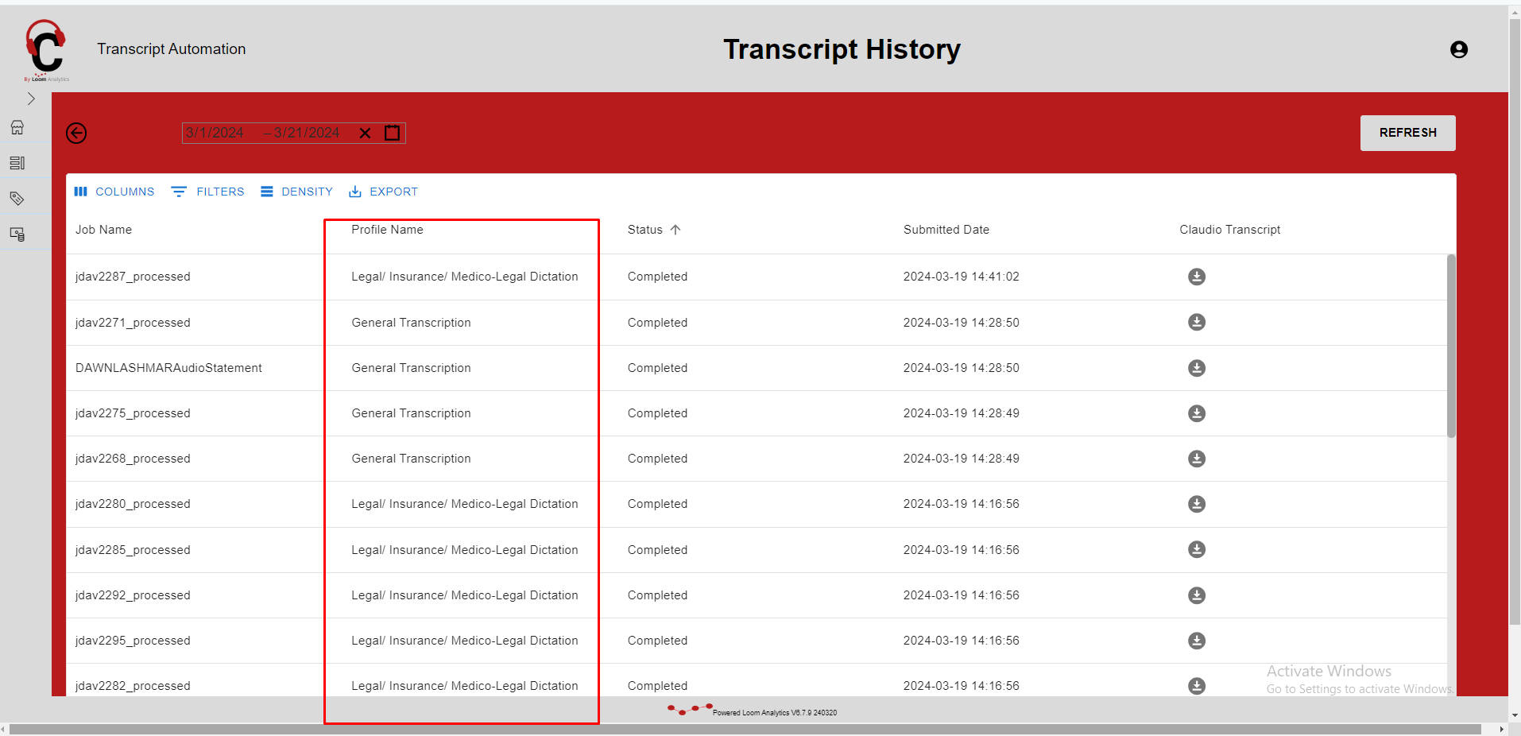Sort by the Submitted Date column header
The height and width of the screenshot is (736, 1521).
click(946, 230)
